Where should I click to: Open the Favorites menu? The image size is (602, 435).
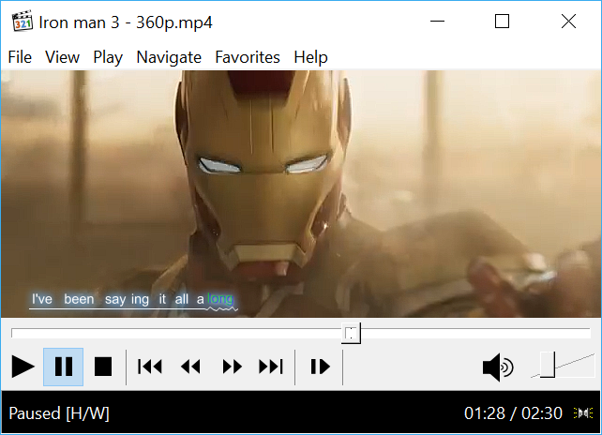pos(248,57)
